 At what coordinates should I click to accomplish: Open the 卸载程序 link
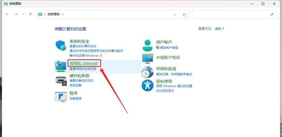[76, 98]
